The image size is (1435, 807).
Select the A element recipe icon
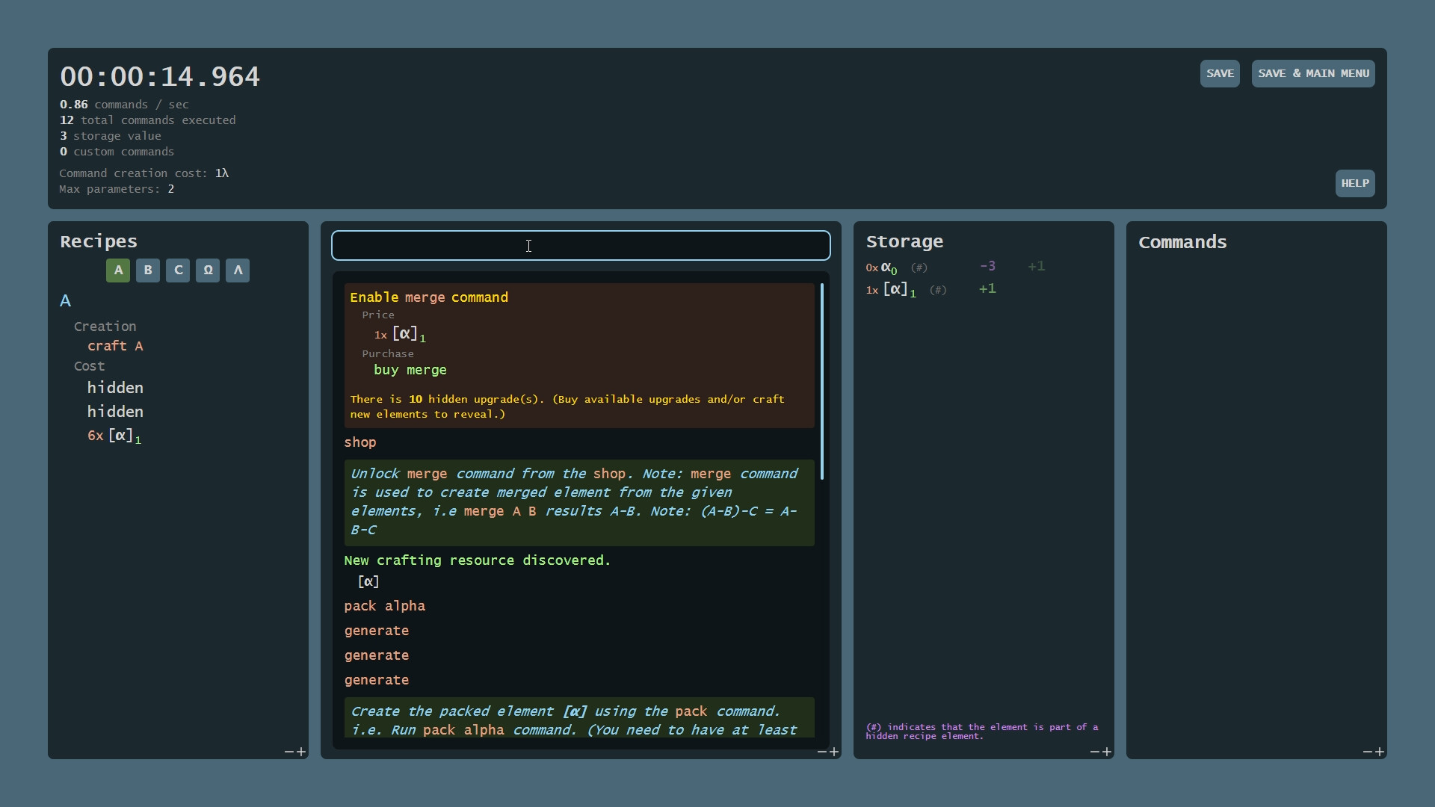click(x=117, y=270)
